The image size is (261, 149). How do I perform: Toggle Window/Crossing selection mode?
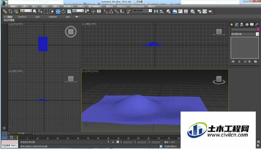tap(51, 11)
